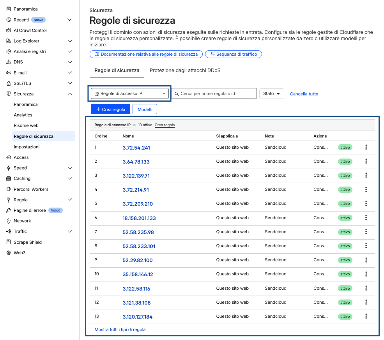384x340 pixels.
Task: Open rule 3.121.38.108
Action: click(x=136, y=303)
